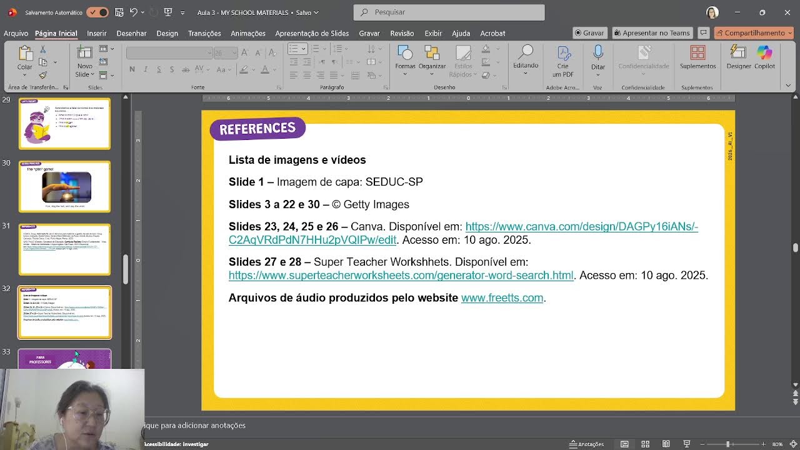This screenshot has width=800, height=450.
Task: Click the Gravar record button
Action: tap(589, 33)
